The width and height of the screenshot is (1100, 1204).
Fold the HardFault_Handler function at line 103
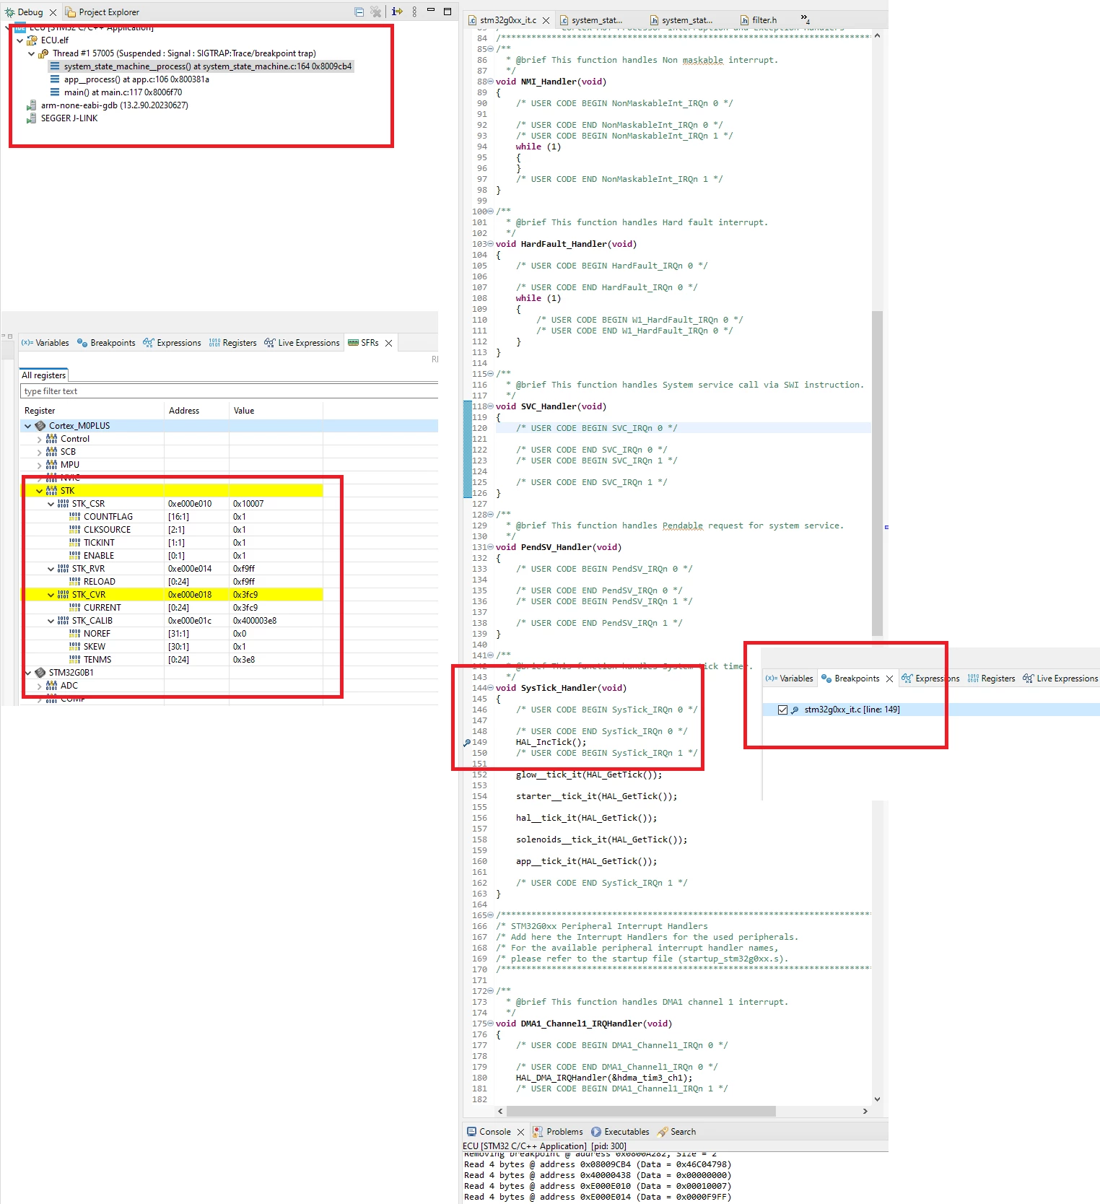491,244
